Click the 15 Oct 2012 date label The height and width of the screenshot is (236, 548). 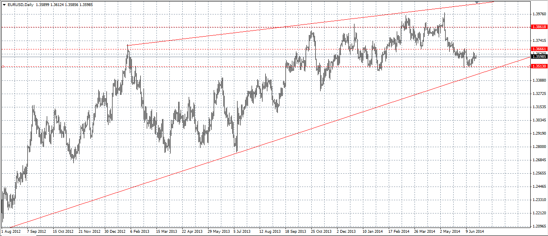(x=63, y=232)
